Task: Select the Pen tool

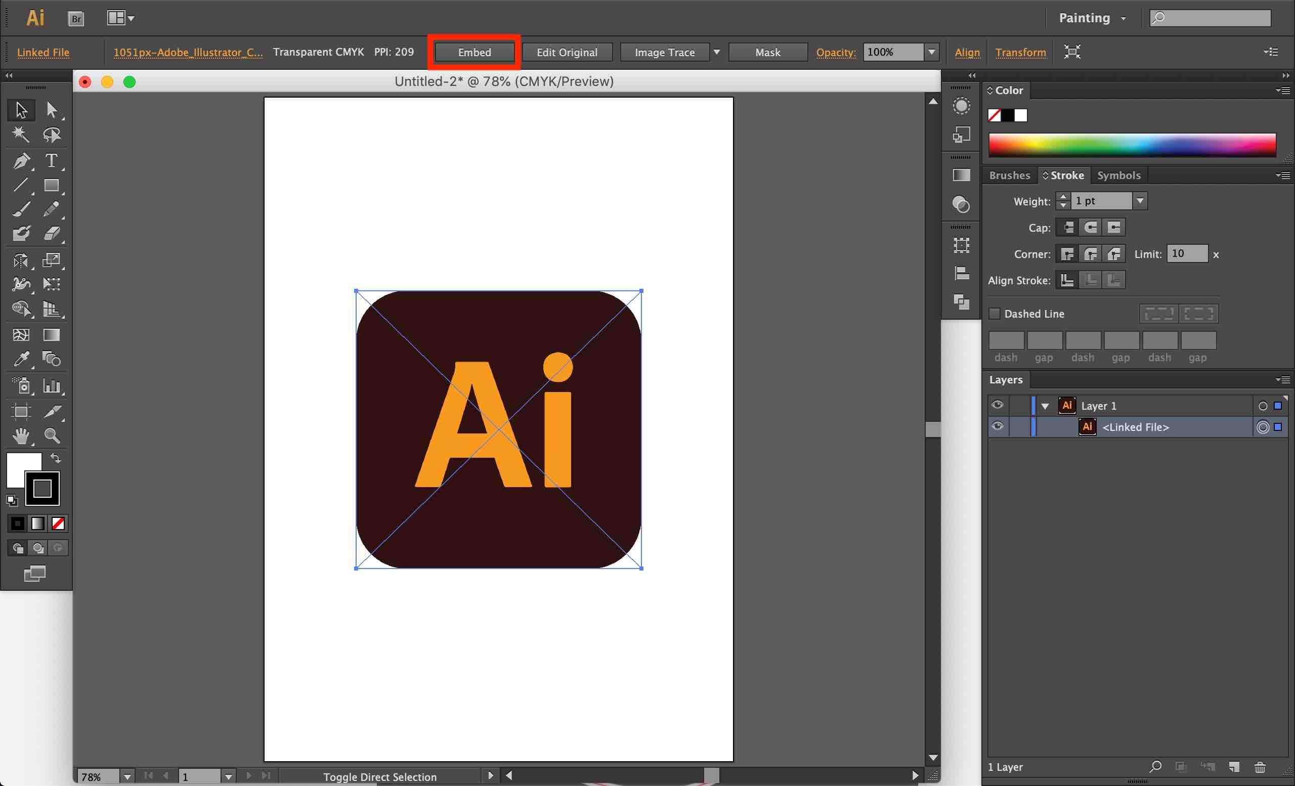Action: pyautogui.click(x=21, y=160)
